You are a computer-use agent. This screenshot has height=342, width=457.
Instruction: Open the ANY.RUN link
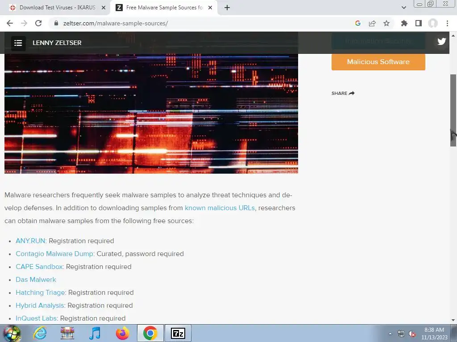30,241
